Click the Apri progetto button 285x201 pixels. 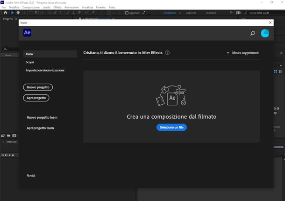[36, 98]
